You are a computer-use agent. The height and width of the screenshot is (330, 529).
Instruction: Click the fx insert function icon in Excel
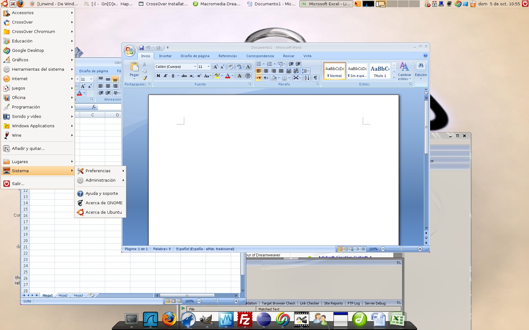tap(94, 107)
